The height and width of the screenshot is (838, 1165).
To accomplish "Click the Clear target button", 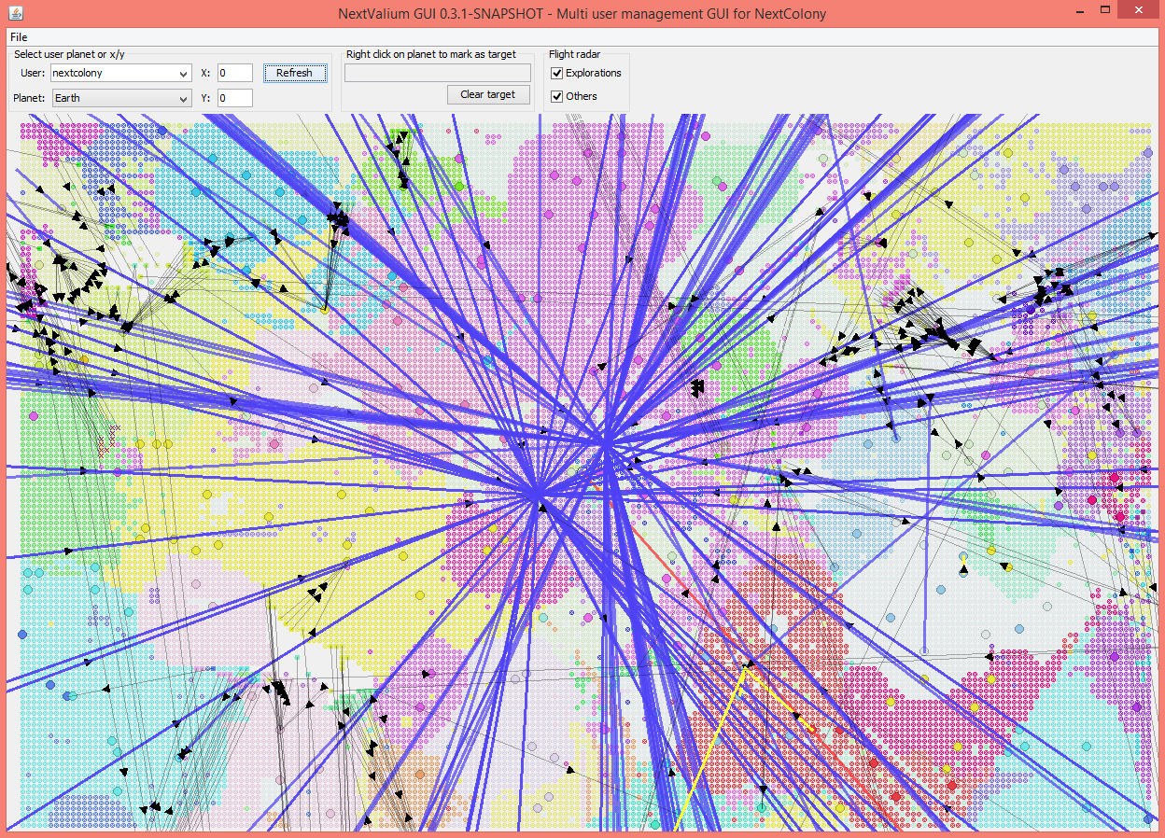I will point(488,94).
